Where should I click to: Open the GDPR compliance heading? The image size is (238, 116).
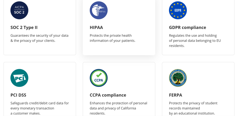pyautogui.click(x=188, y=27)
